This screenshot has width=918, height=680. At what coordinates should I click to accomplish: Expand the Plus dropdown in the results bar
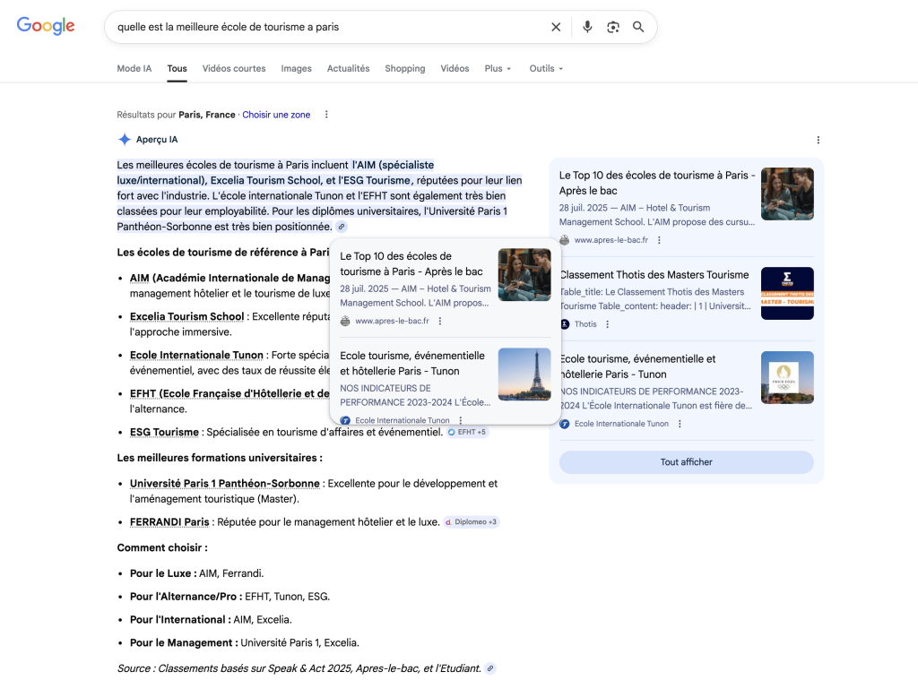click(498, 68)
